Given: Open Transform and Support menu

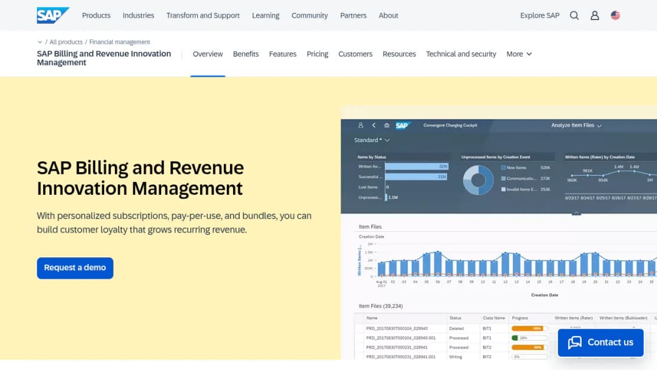Looking at the screenshot, I should pyautogui.click(x=203, y=15).
